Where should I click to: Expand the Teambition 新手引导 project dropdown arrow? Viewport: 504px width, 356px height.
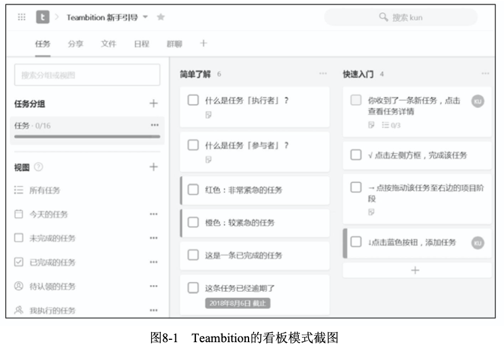tap(145, 17)
